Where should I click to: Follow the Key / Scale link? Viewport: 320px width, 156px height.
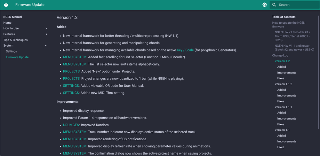click(x=185, y=50)
